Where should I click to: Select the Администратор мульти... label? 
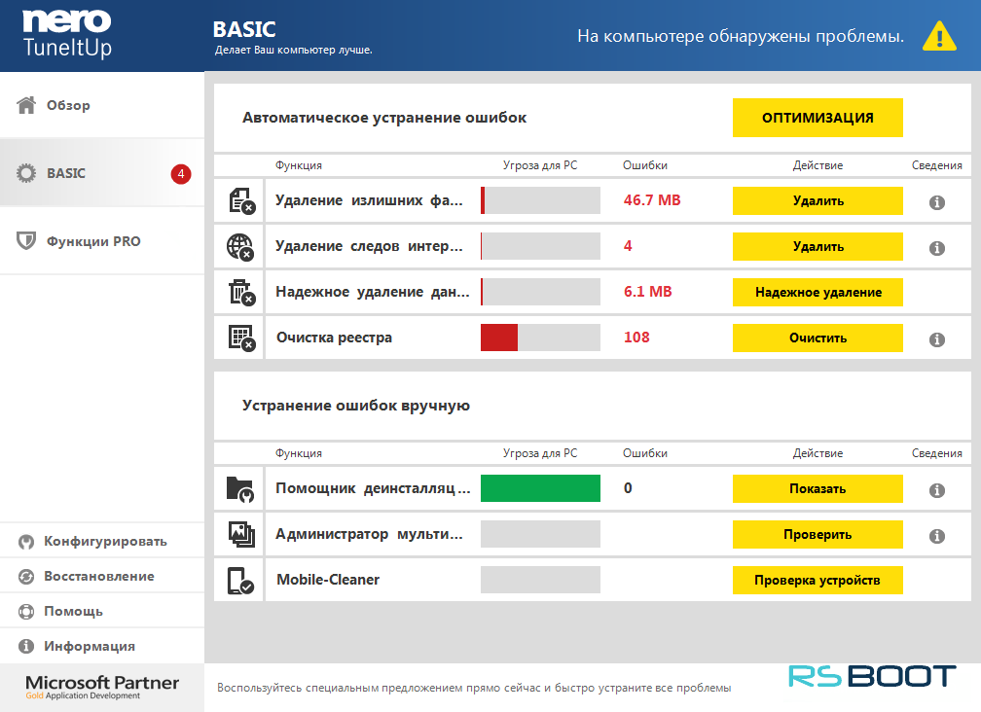pyautogui.click(x=369, y=534)
